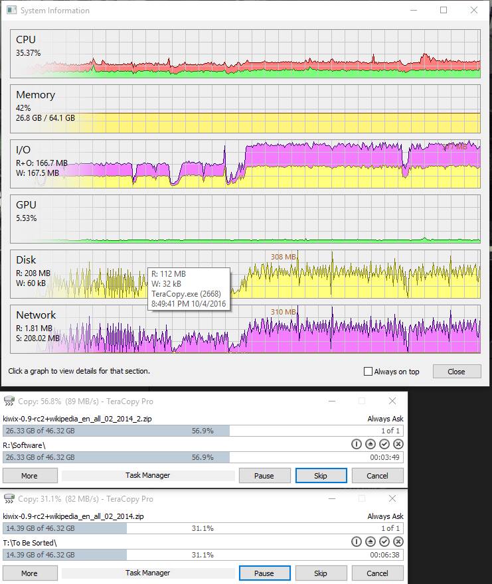This screenshot has width=492, height=584.
Task: Expand details with More in T:\To Be Sorted window
Action: (30, 573)
